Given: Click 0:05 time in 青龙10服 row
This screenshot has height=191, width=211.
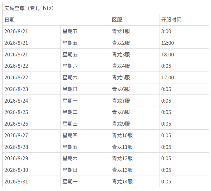Looking at the screenshot, I should (166, 135).
